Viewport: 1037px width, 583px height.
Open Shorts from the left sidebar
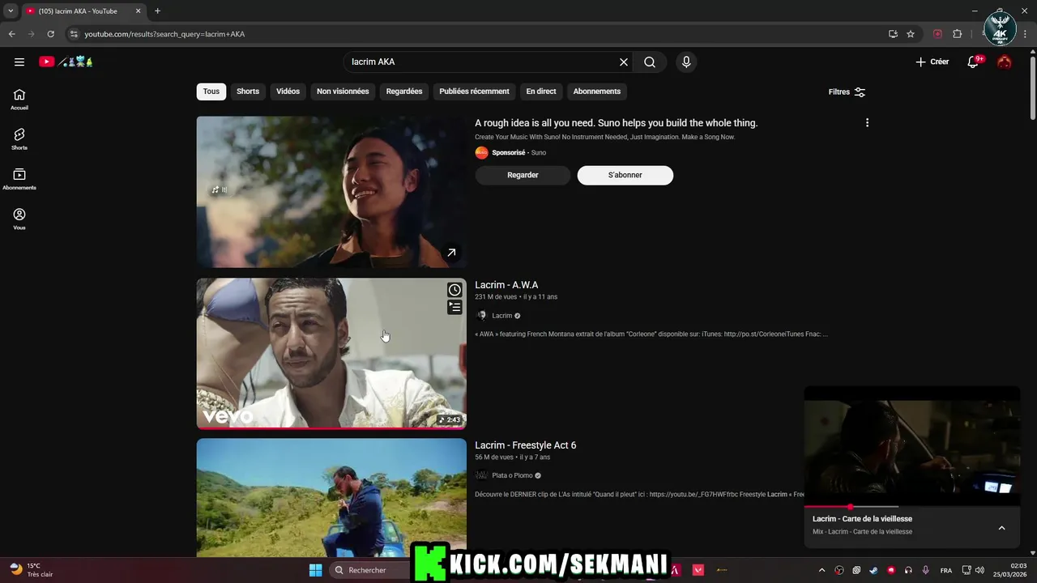[19, 139]
